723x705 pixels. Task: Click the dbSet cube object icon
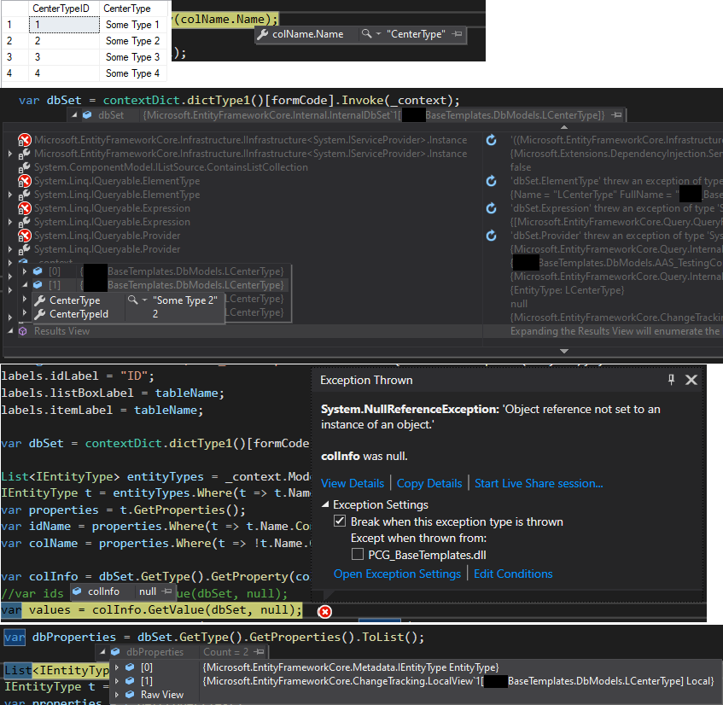(87, 115)
